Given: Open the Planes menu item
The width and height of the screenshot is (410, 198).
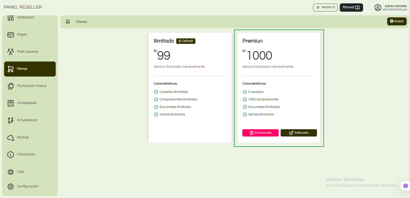Looking at the screenshot, I should (x=30, y=69).
